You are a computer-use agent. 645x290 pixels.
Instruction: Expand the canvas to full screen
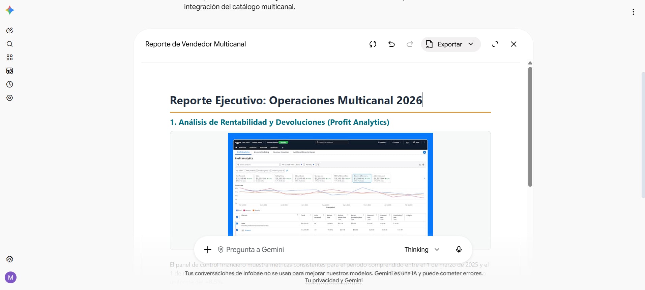coord(495,44)
